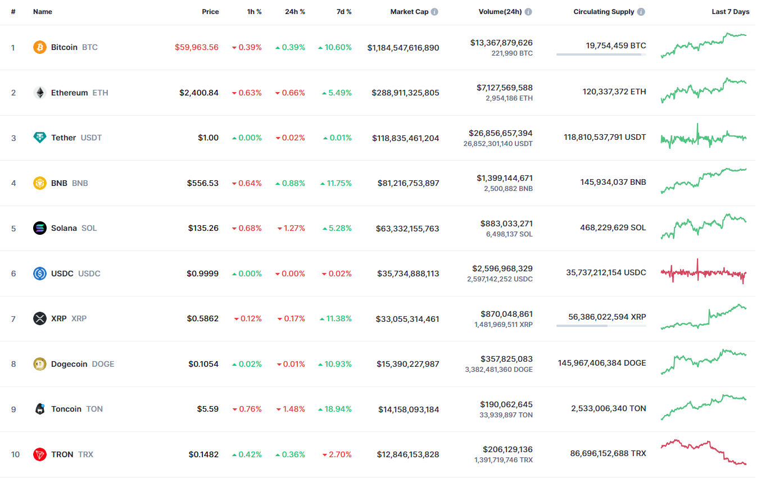
Task: Sort coins by Name column header
Action: [x=42, y=12]
